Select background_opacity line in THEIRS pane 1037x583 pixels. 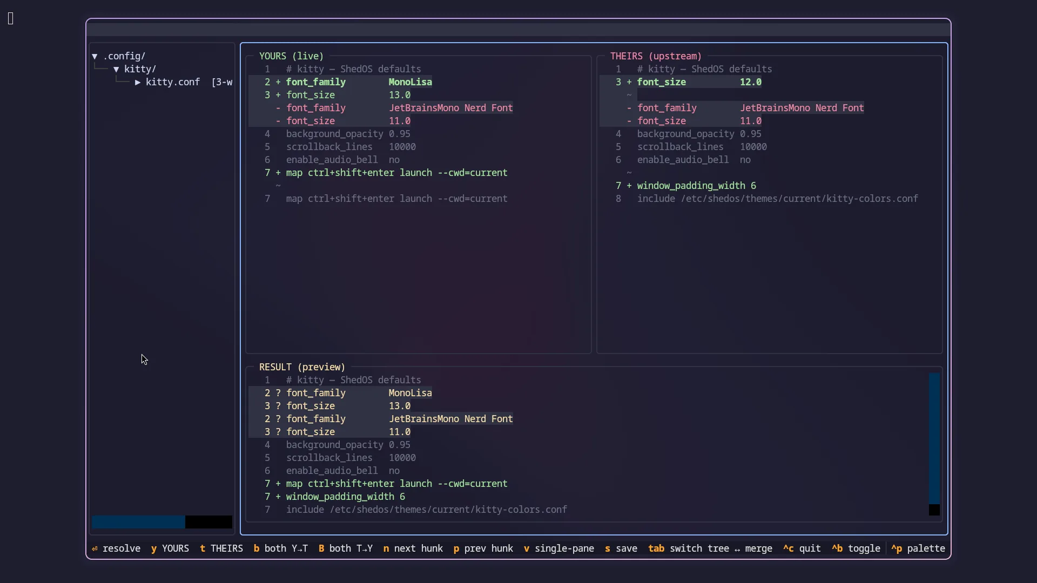point(689,134)
